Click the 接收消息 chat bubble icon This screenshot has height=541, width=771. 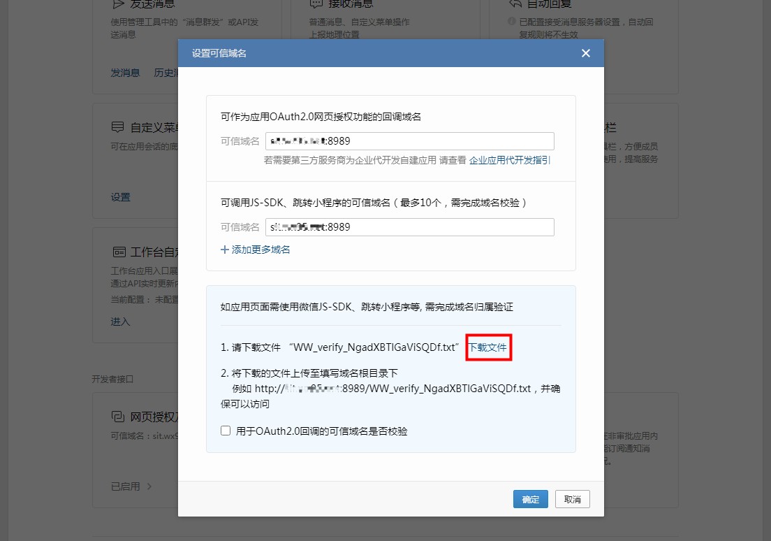click(316, 4)
